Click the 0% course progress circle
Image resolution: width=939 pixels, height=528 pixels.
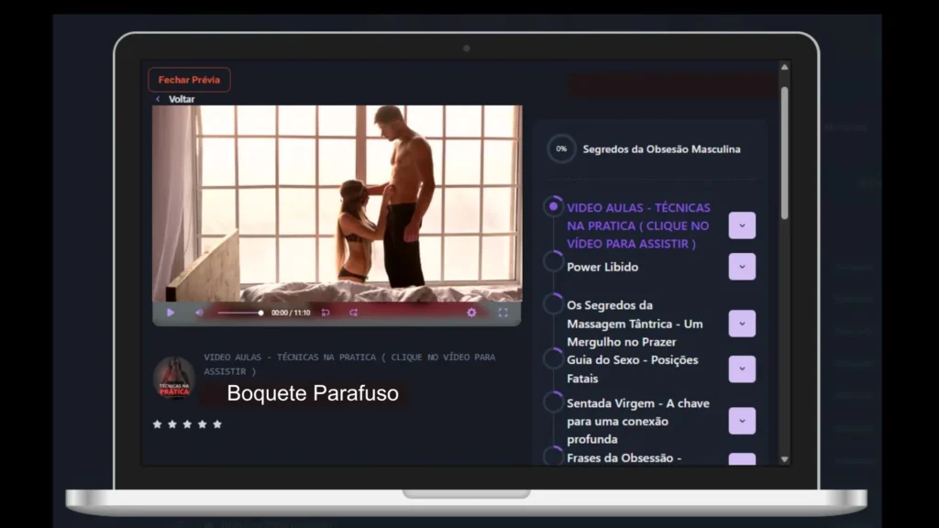pyautogui.click(x=561, y=148)
